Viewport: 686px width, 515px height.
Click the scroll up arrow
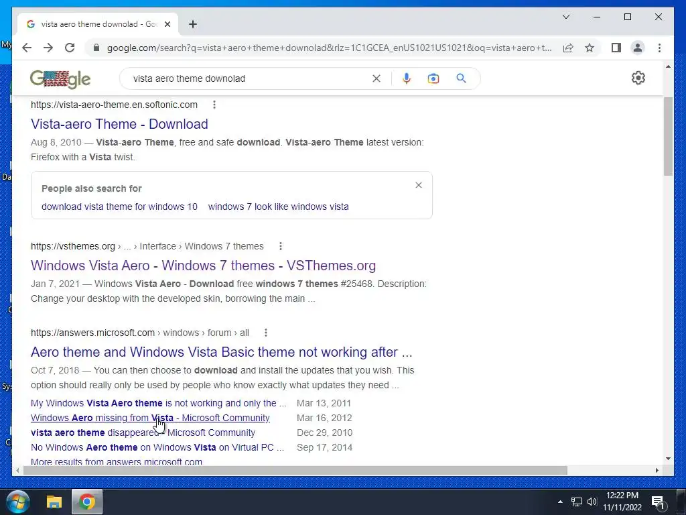click(668, 66)
